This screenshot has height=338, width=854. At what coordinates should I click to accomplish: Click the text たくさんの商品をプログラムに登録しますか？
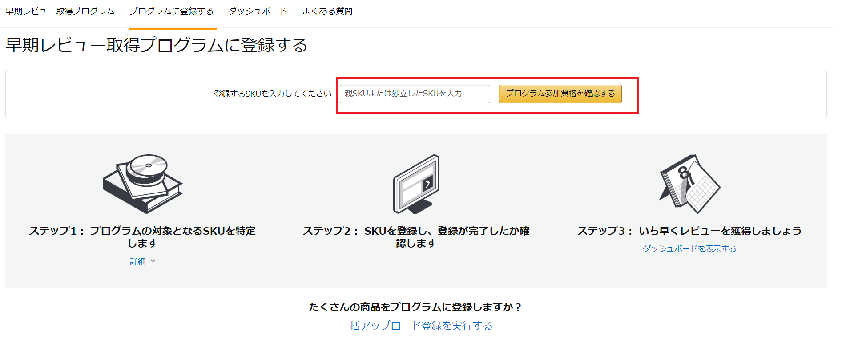tap(416, 307)
